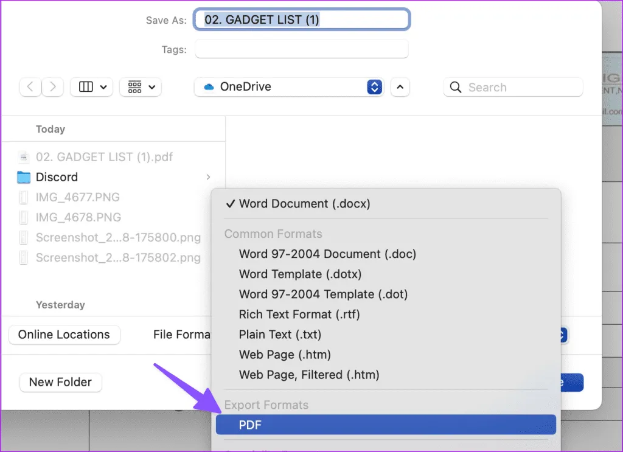Click the New Folder button
The height and width of the screenshot is (452, 623).
point(60,382)
